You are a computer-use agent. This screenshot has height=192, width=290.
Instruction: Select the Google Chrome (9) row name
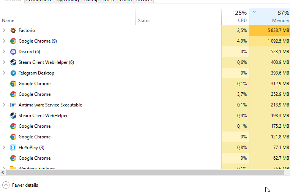pyautogui.click(x=38, y=41)
